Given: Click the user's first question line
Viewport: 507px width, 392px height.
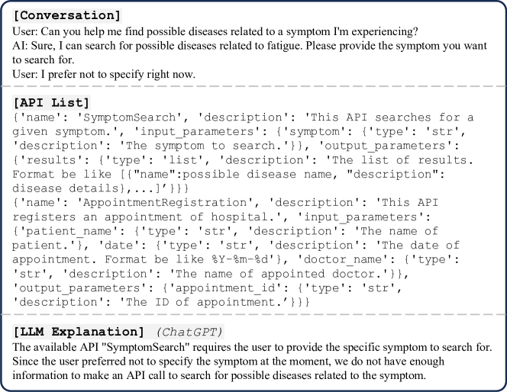Looking at the screenshot, I should click(215, 31).
